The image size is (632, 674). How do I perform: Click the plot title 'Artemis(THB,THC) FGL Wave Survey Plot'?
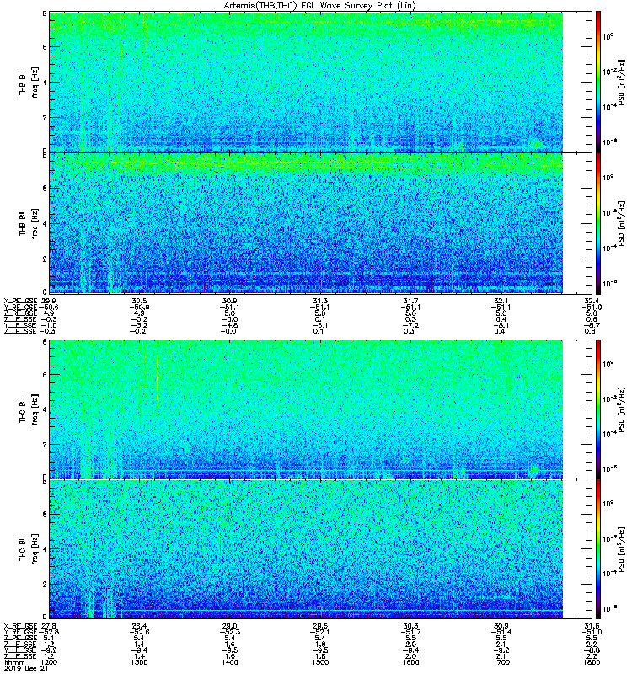319,6
